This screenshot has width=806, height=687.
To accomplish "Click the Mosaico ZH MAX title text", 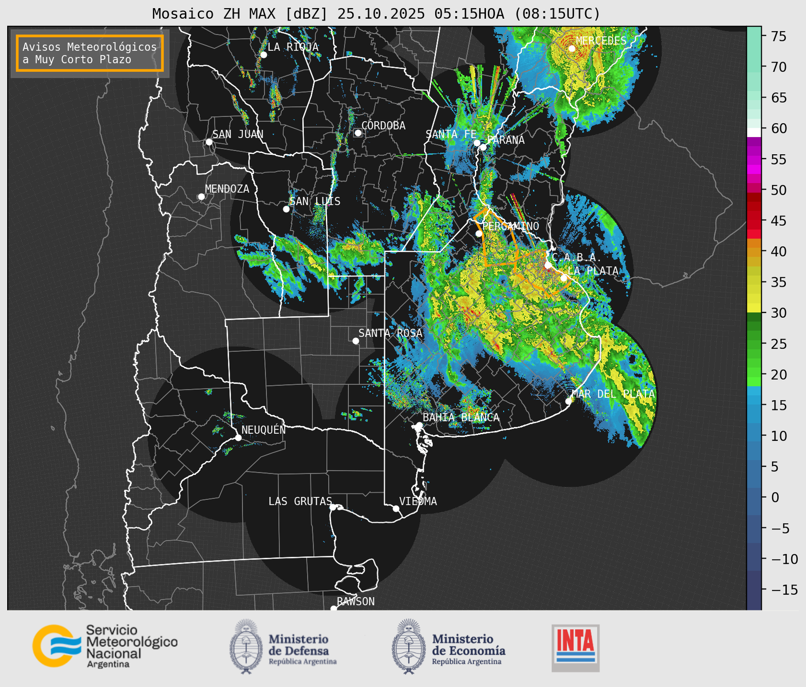I will point(376,14).
